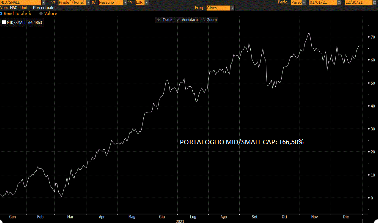Select the Rend totale % radio button
The height and width of the screenshot is (223, 378).
click(x=1, y=14)
